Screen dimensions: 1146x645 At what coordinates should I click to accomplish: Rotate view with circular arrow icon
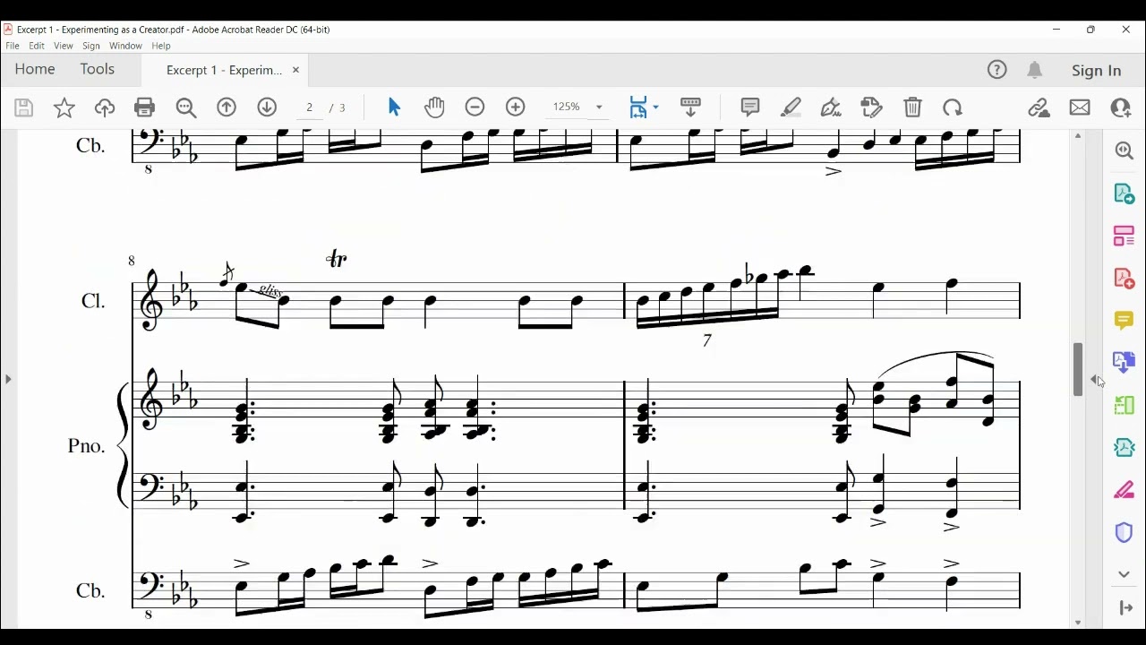pos(953,107)
